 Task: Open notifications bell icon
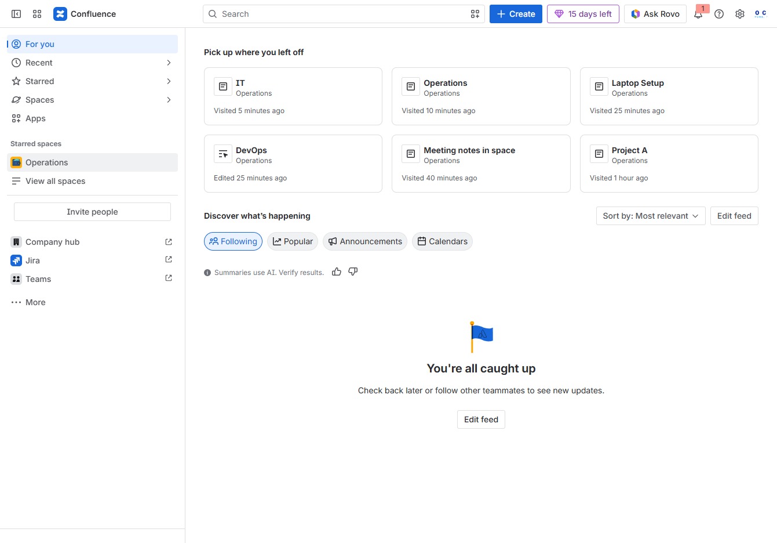pyautogui.click(x=698, y=14)
